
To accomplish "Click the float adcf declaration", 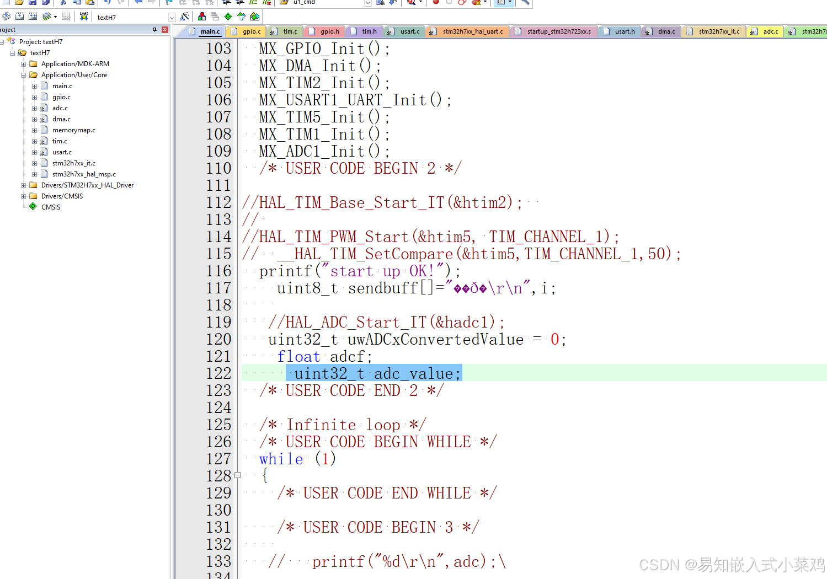I will pyautogui.click(x=324, y=356).
